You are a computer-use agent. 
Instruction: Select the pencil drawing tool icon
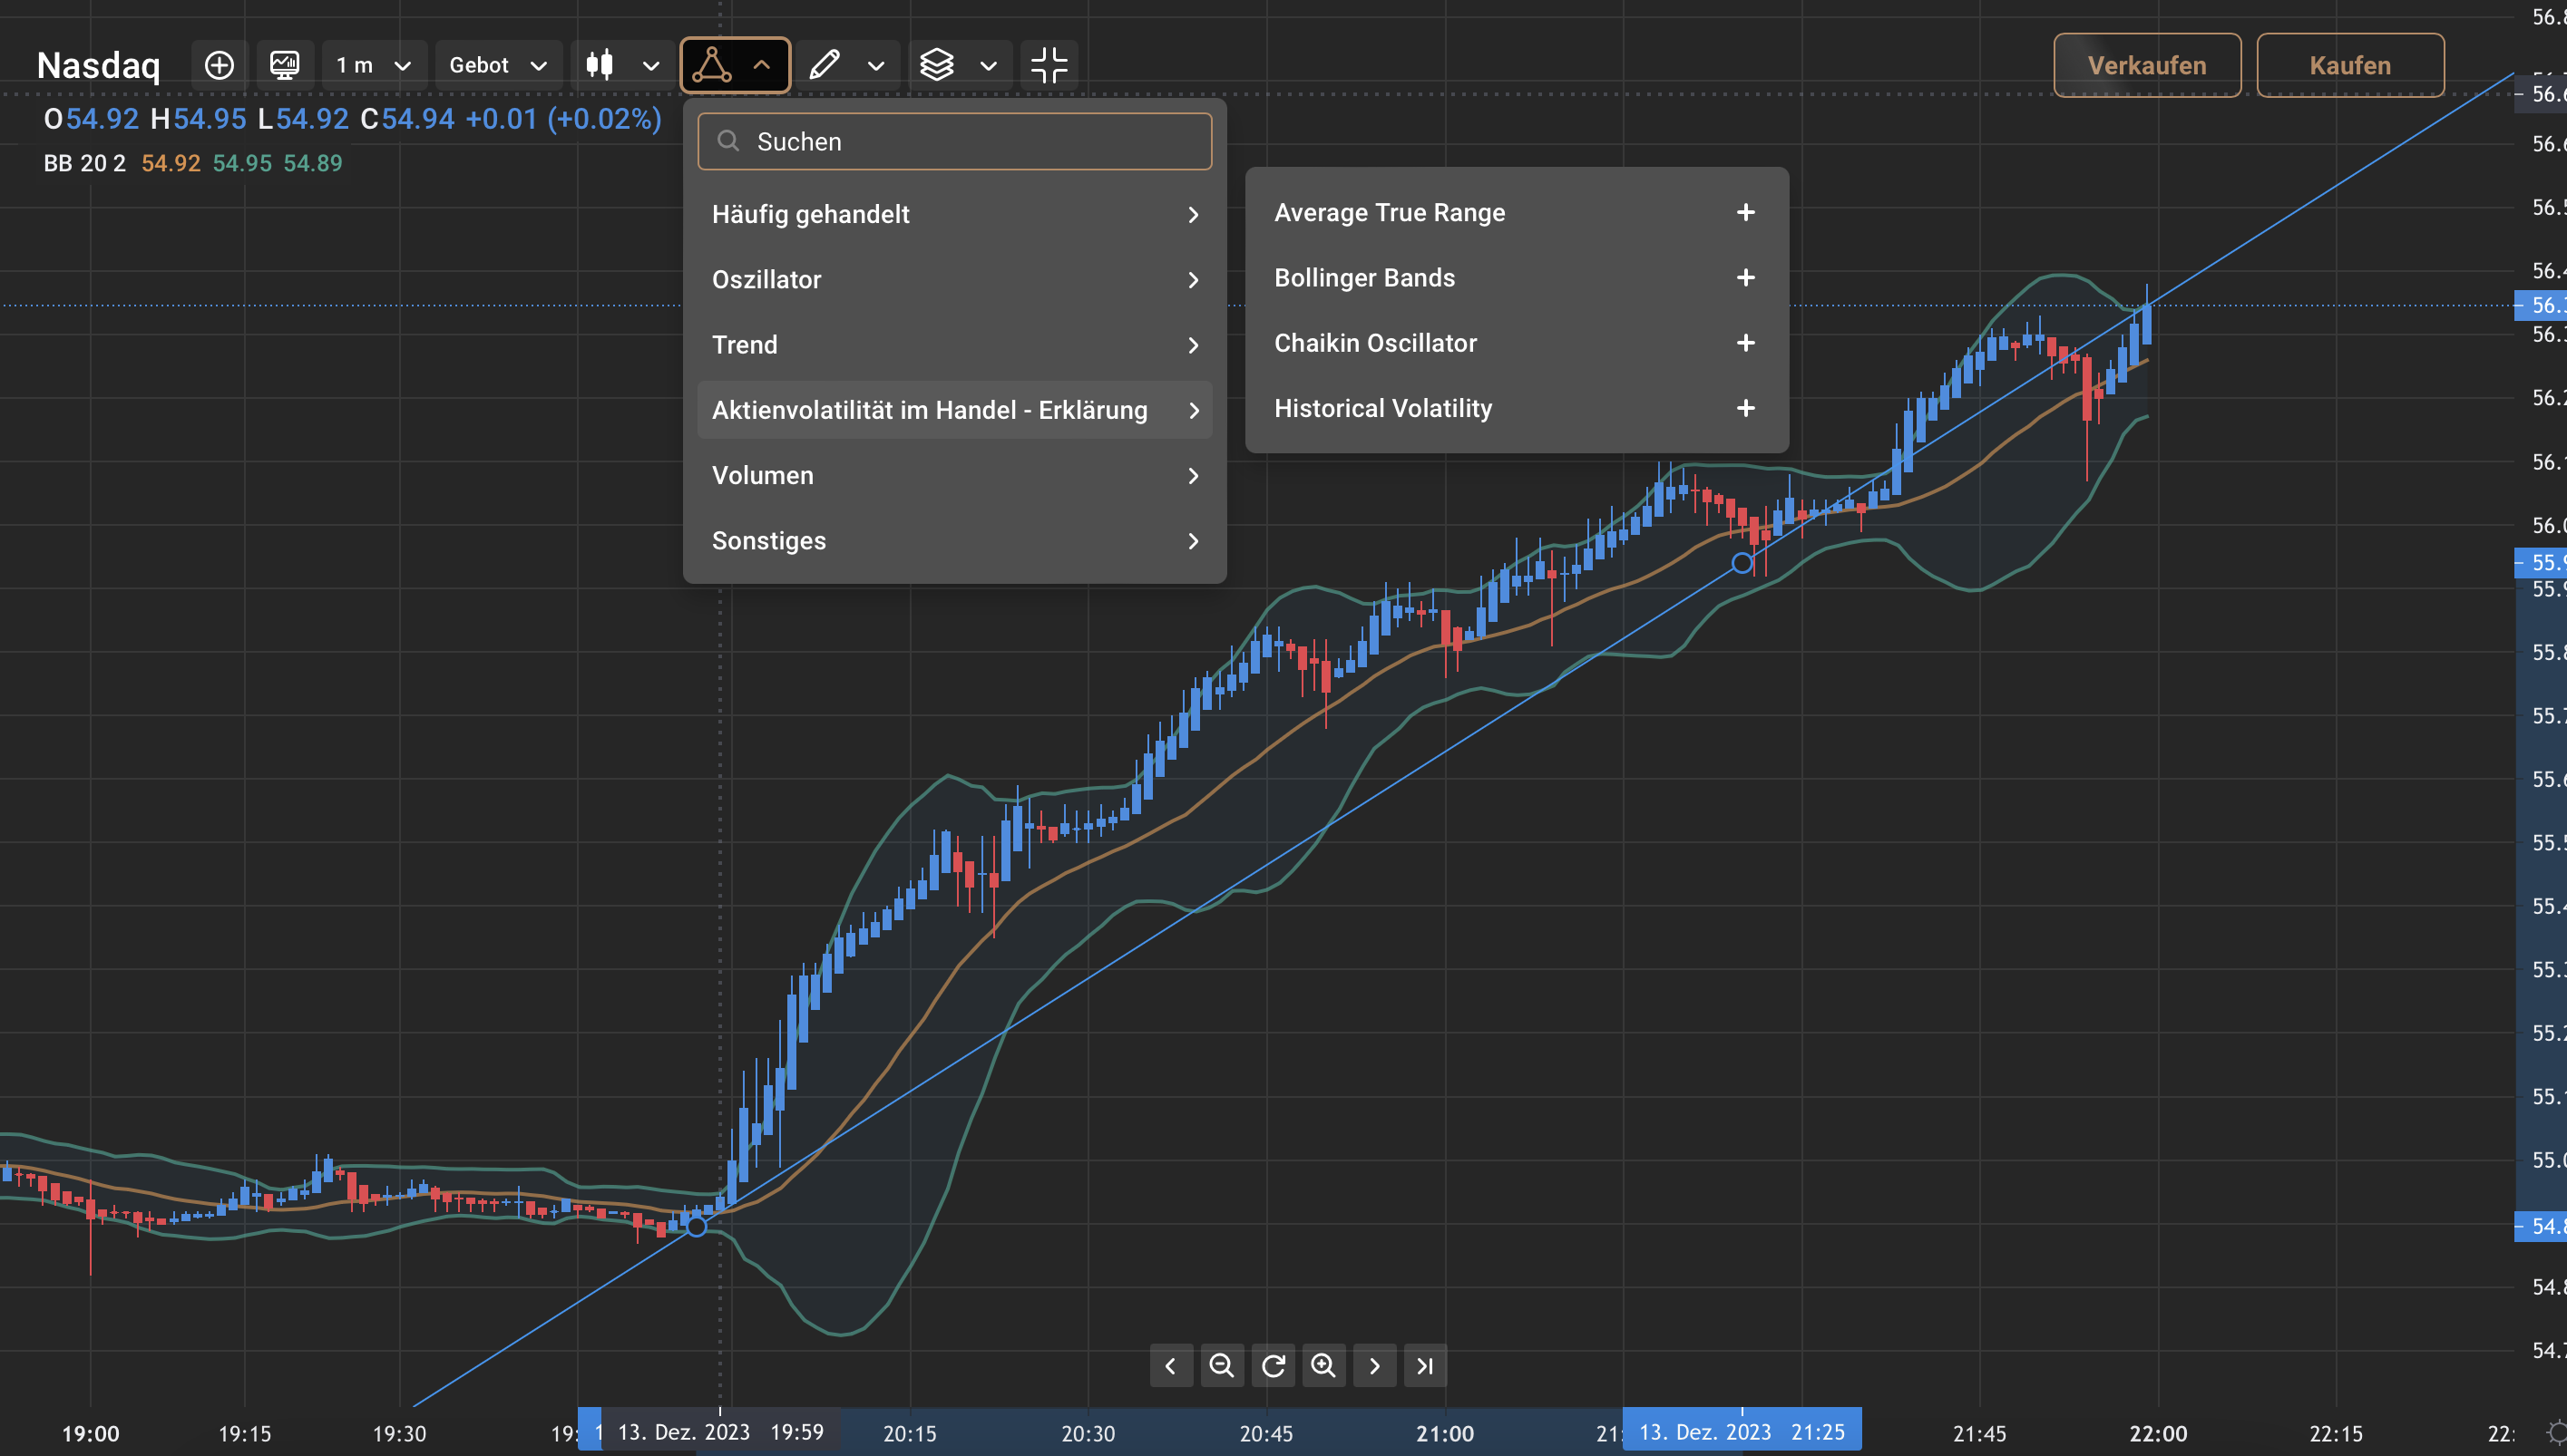(x=825, y=65)
